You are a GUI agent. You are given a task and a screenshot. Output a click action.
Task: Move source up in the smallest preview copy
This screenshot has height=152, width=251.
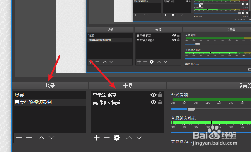pyautogui.click(x=178, y=15)
